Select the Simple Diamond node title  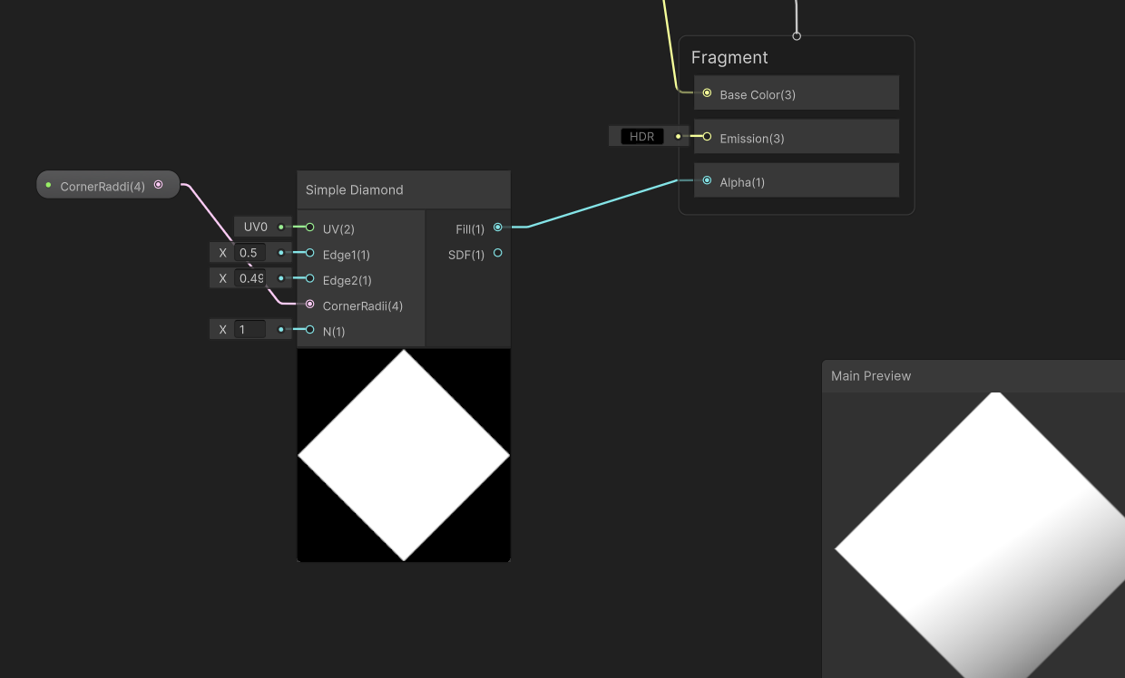coord(355,190)
